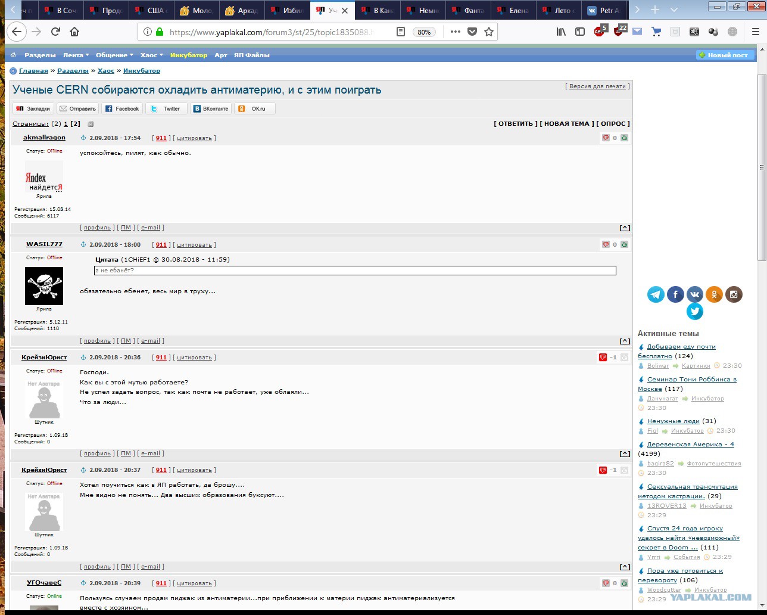Open the shopping cart toolbar icon

[x=656, y=32]
